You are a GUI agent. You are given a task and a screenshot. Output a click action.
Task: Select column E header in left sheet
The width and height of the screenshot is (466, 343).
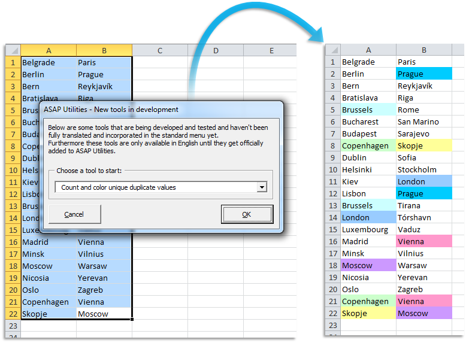pos(270,50)
